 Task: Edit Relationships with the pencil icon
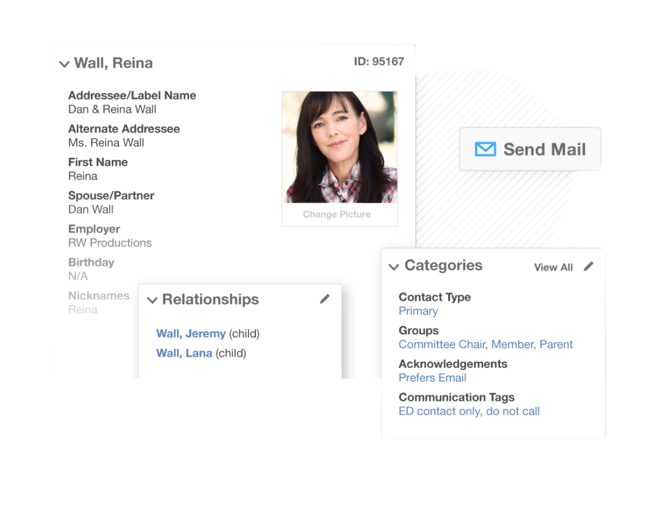pos(325,299)
